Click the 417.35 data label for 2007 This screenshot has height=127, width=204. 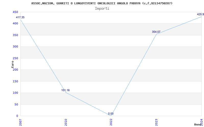point(20,17)
